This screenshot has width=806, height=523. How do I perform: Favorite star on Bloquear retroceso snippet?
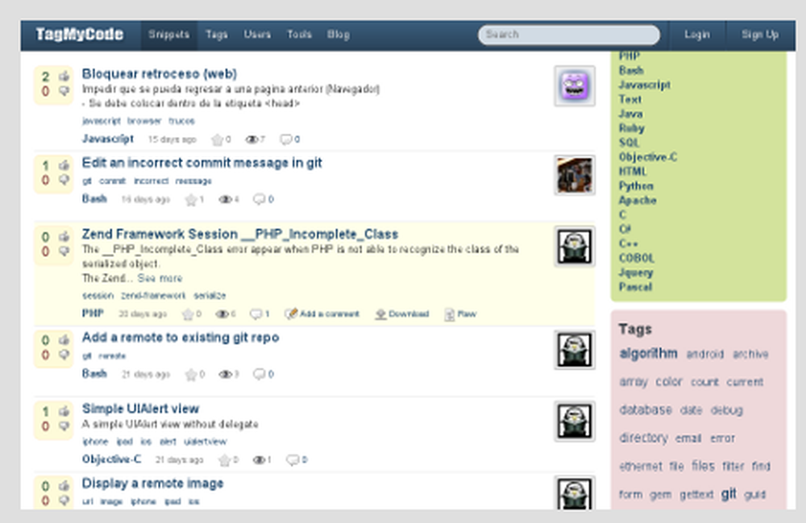coord(217,139)
